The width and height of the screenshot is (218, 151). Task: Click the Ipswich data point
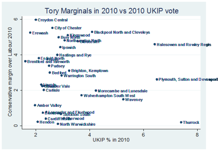click(60, 47)
